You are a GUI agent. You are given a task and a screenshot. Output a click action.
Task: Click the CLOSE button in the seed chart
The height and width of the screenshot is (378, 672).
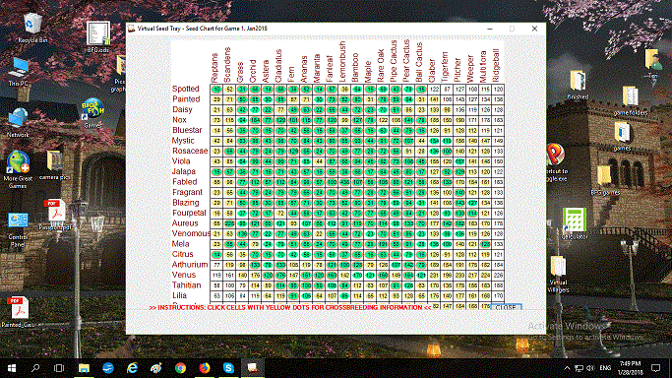(506, 307)
